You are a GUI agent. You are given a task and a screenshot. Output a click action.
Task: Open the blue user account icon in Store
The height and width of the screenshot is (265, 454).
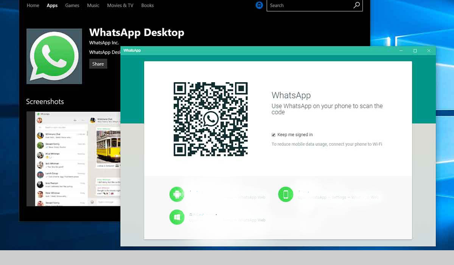pyautogui.click(x=259, y=5)
